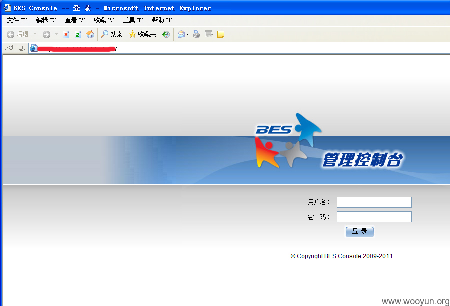Viewport: 450px width, 306px height.
Task: Open the 编辑(E) Edit menu
Action: (46, 20)
